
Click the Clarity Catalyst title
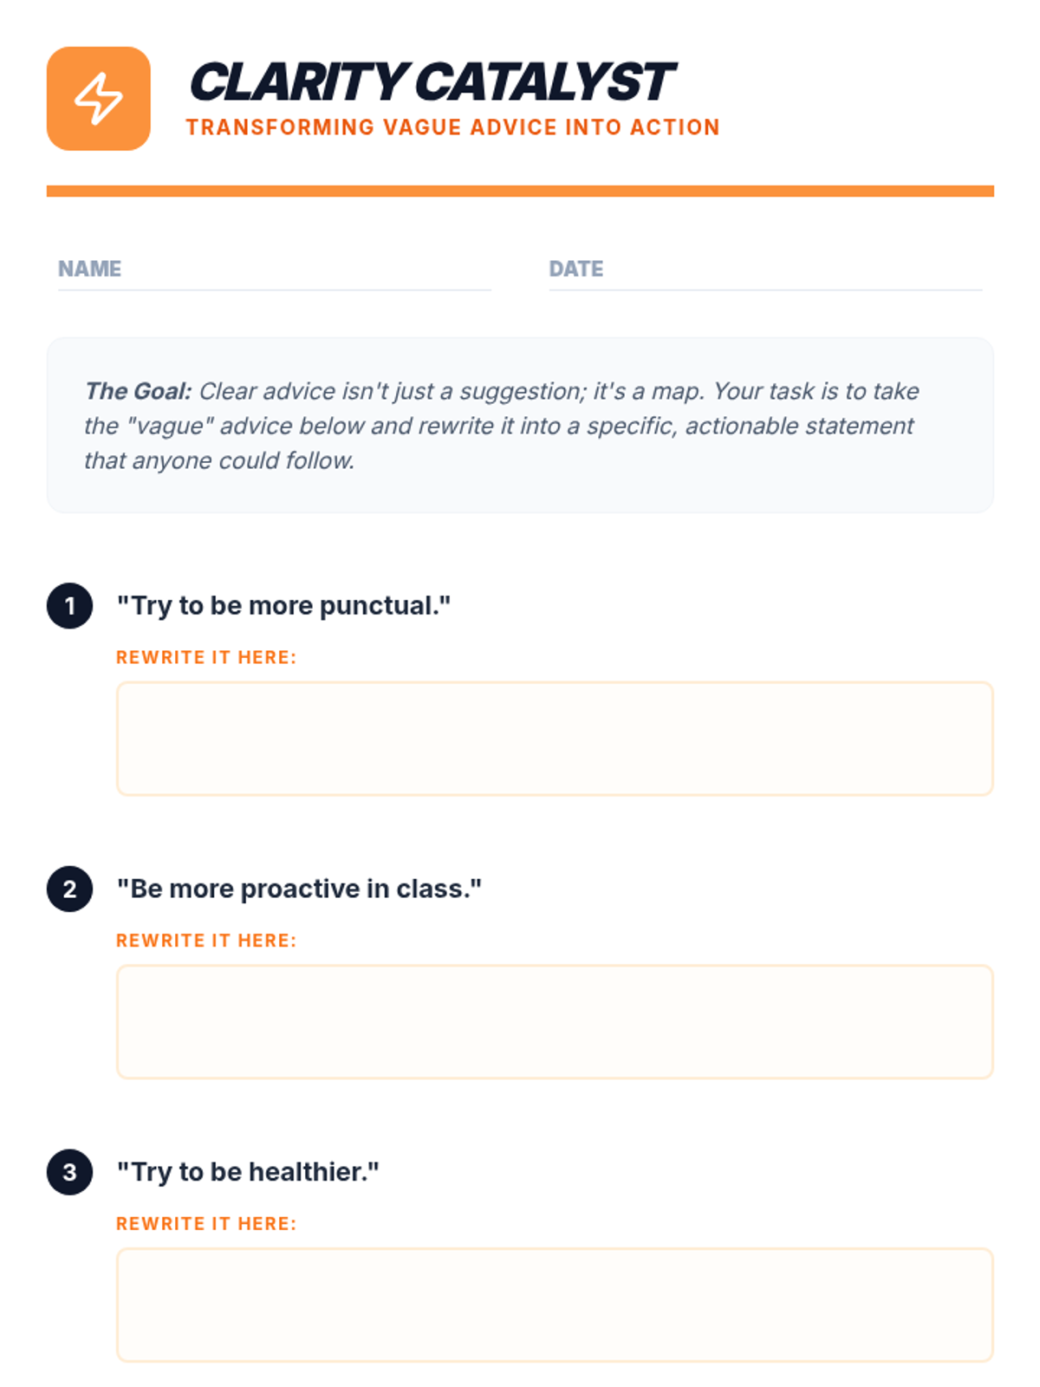[431, 82]
